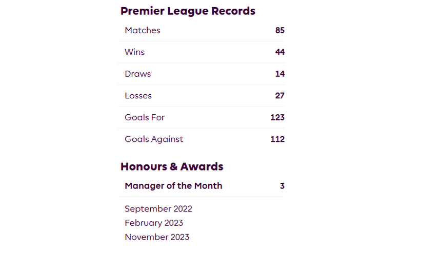The image size is (441, 253).
Task: Select the Matches label
Action: (143, 30)
